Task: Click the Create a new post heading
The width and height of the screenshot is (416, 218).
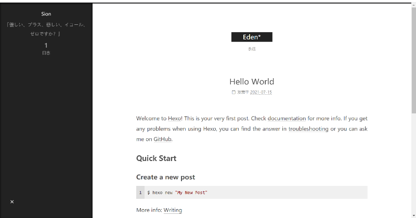Action: (x=165, y=177)
